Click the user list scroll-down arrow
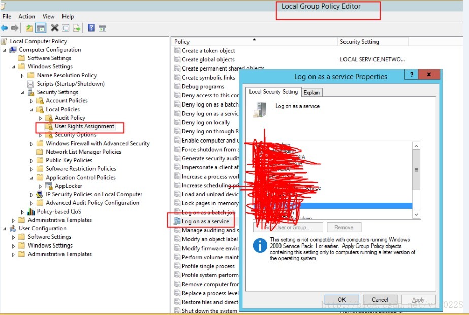 click(x=416, y=215)
